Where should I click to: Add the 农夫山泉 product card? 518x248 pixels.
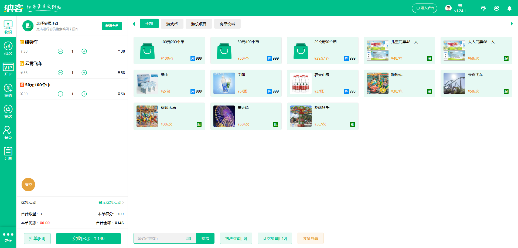[x=323, y=83]
